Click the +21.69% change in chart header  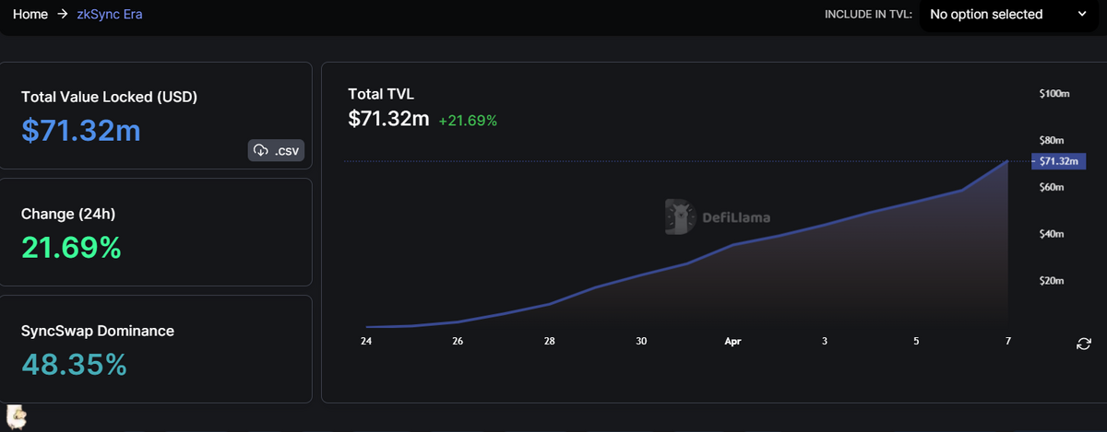pyautogui.click(x=468, y=120)
